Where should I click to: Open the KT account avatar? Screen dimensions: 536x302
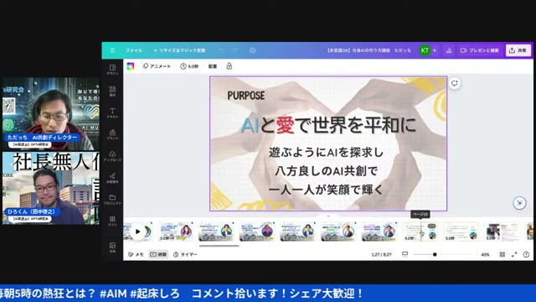(x=425, y=50)
